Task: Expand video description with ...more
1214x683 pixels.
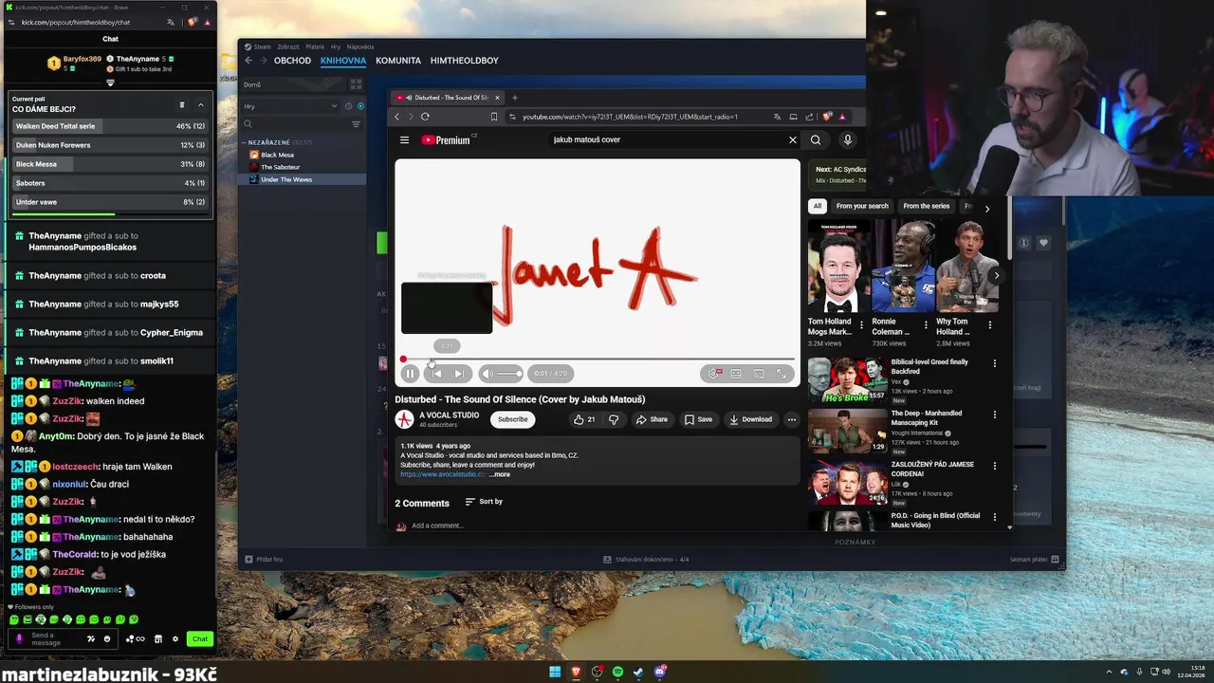Action: pyautogui.click(x=500, y=474)
